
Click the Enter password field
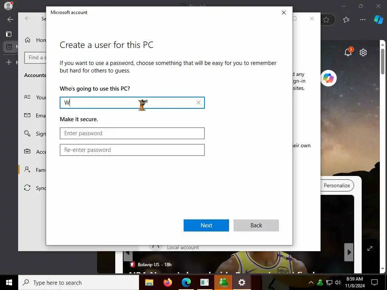[x=132, y=133]
